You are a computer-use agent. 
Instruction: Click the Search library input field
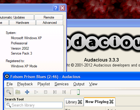pyautogui.click(x=34, y=105)
